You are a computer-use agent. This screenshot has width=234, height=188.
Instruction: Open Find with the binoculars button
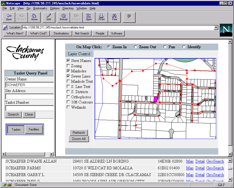tap(115, 17)
